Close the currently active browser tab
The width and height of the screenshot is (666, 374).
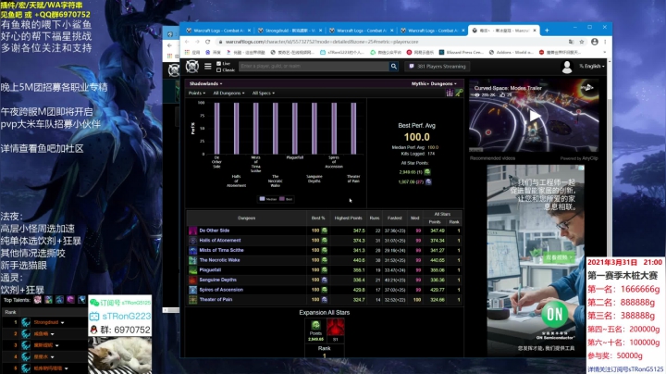pyautogui.click(x=535, y=31)
